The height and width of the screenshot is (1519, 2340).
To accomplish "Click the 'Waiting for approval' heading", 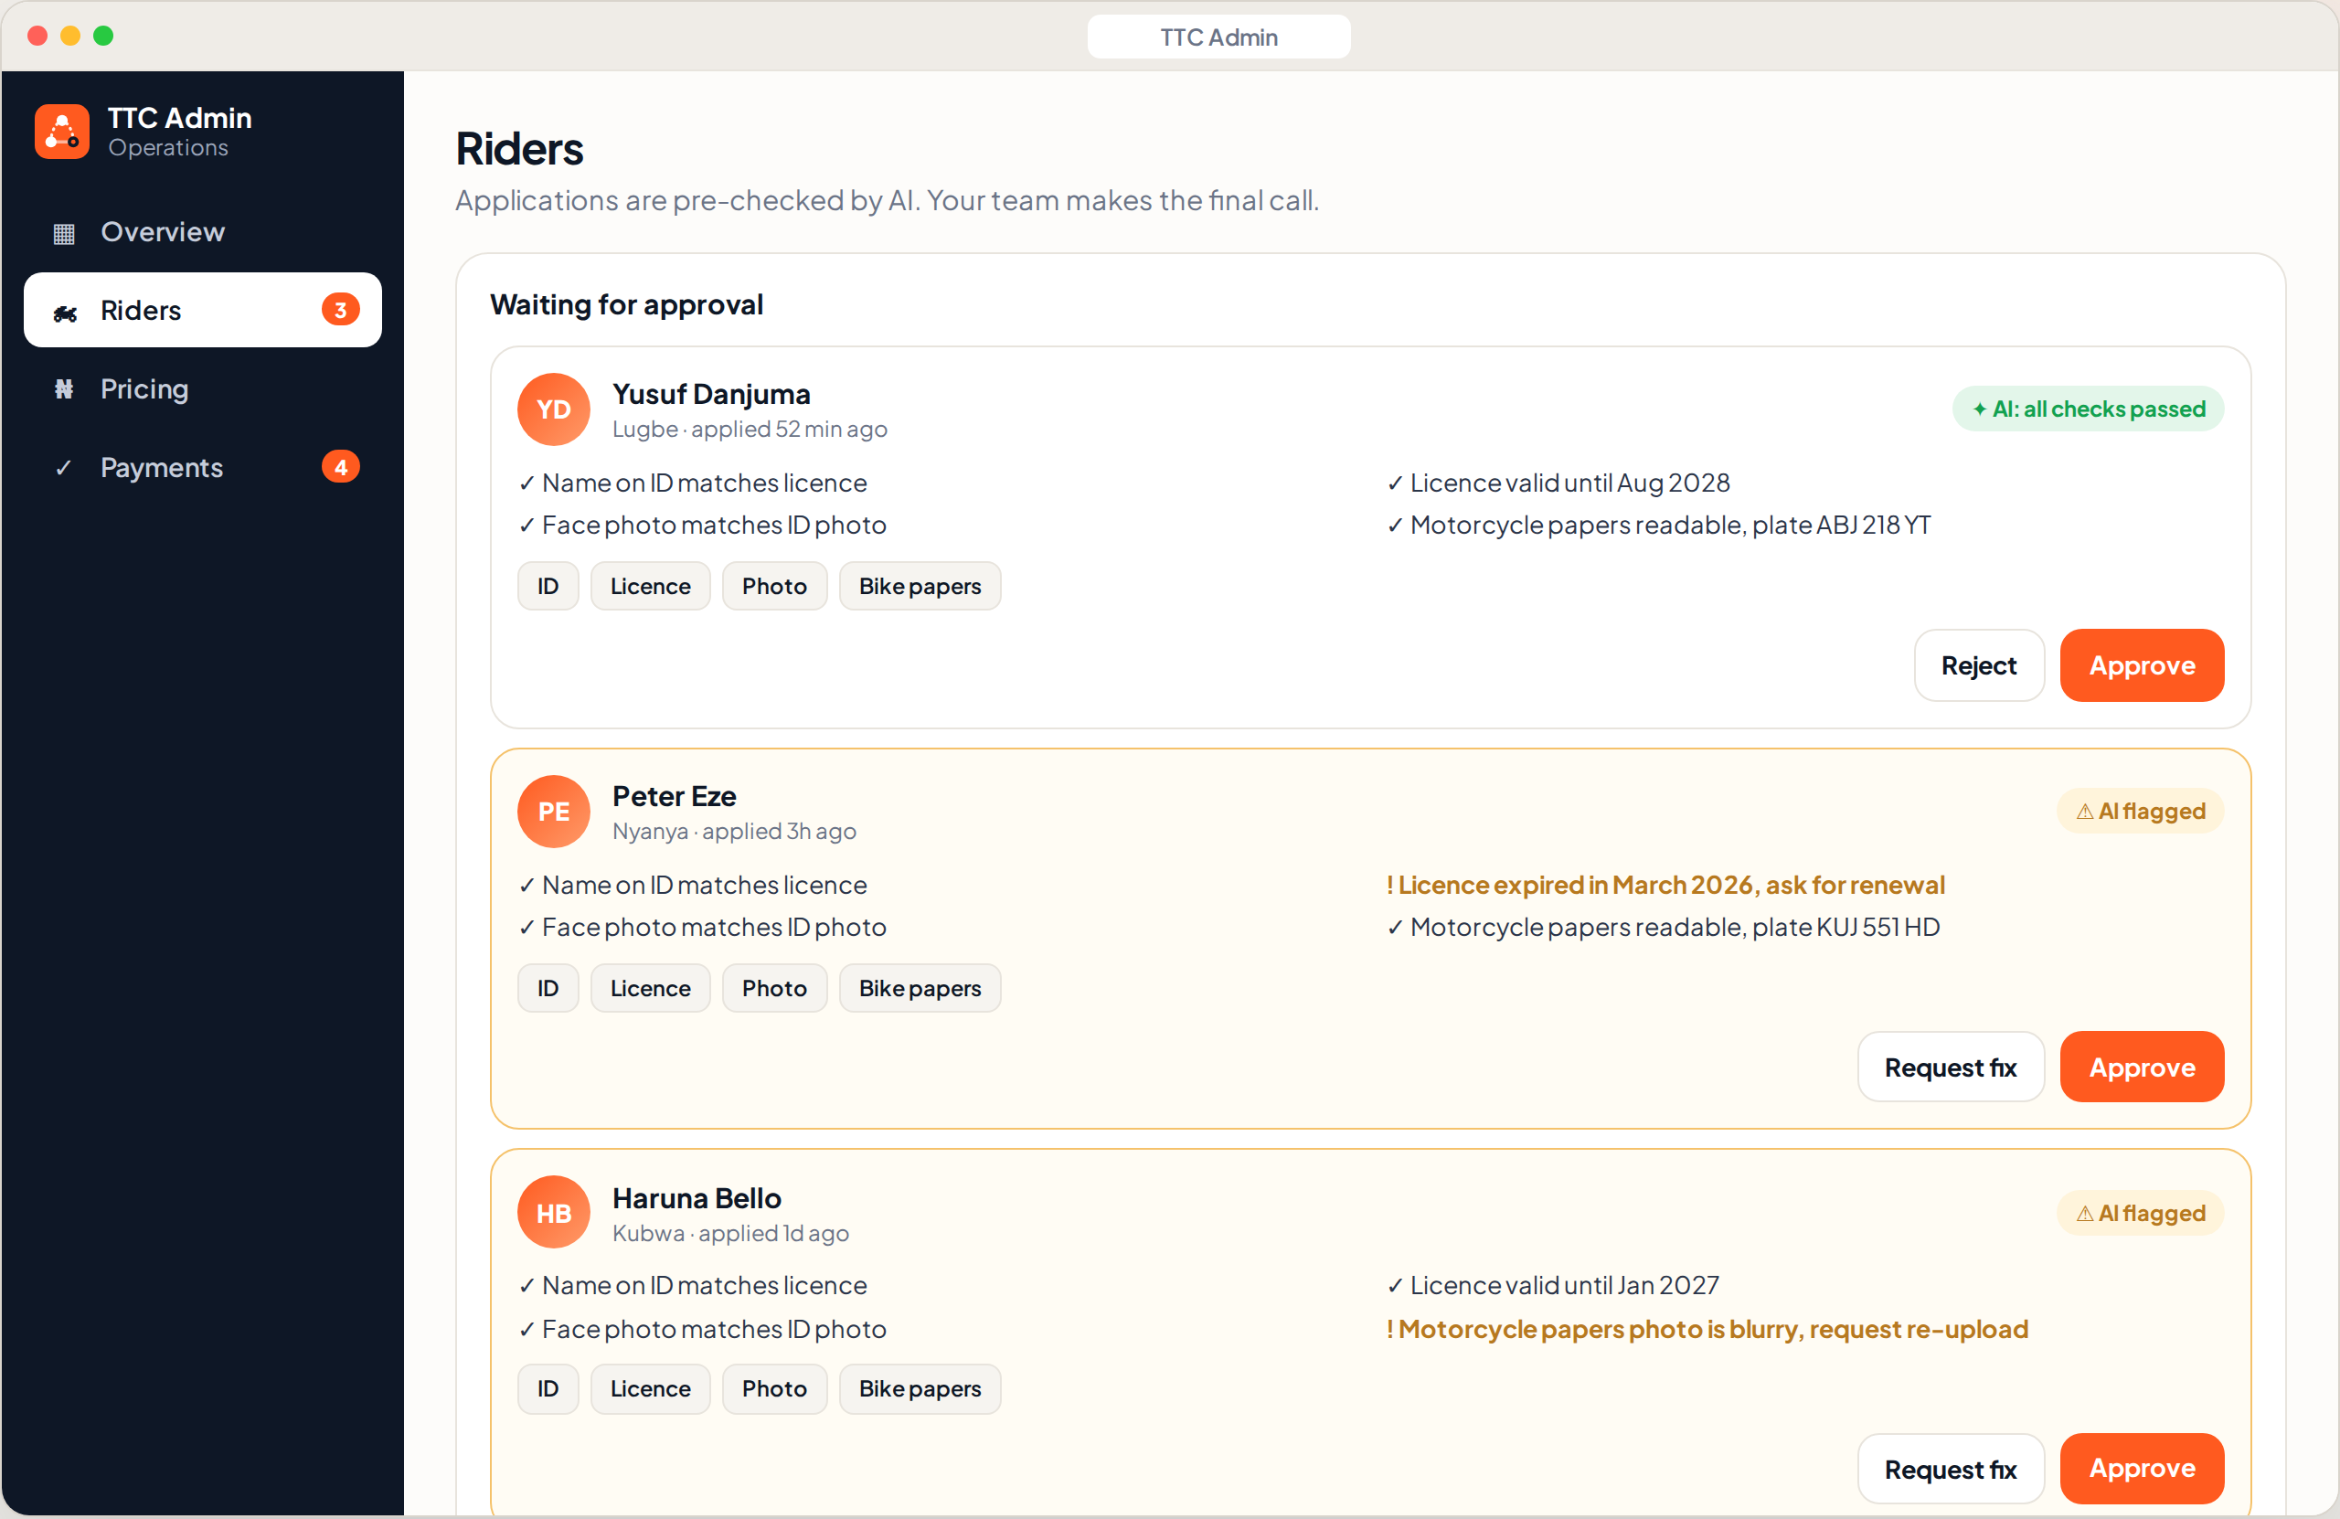I will click(626, 304).
